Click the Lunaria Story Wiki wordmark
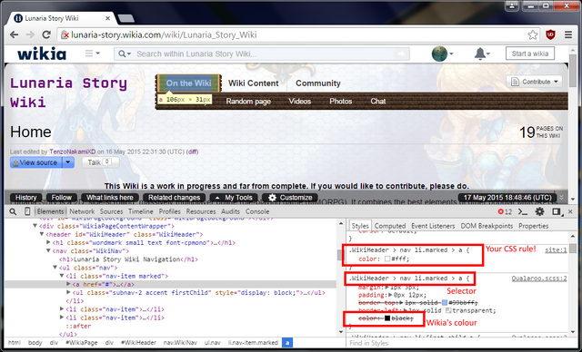This screenshot has height=352, width=582. (x=68, y=93)
